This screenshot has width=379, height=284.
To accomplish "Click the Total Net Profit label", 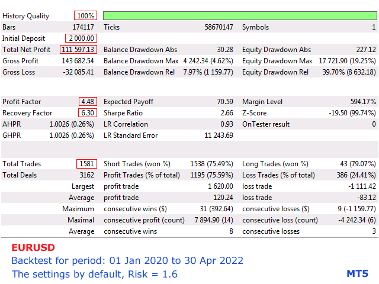I will click(26, 50).
